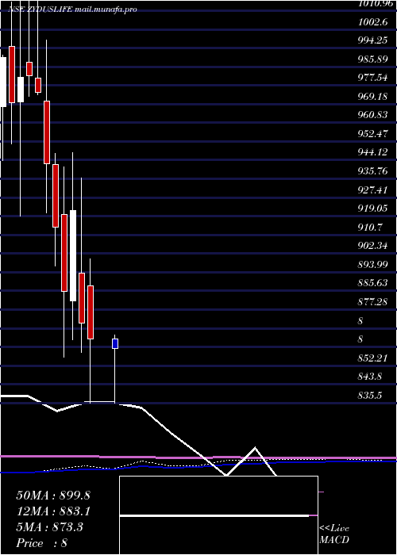Click the 944.12 price level label
397x555 pixels.
[x=372, y=152]
